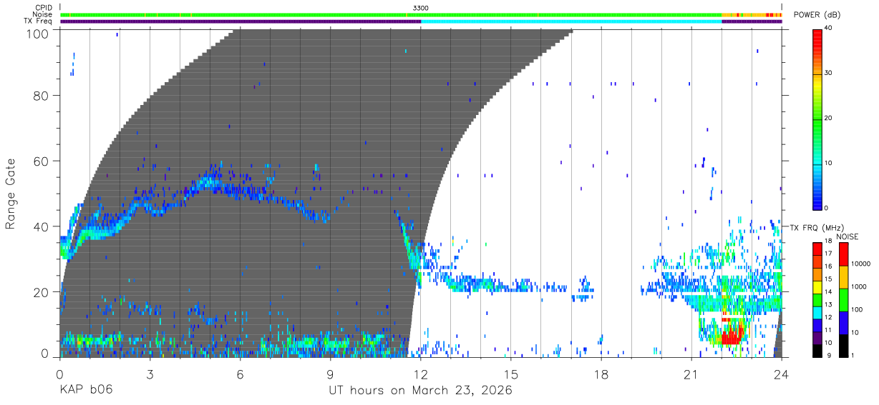
Task: Click the green noise swatch between 100 and 1000
Action: (844, 299)
